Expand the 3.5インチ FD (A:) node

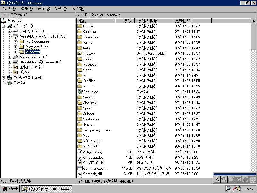click(x=10, y=31)
